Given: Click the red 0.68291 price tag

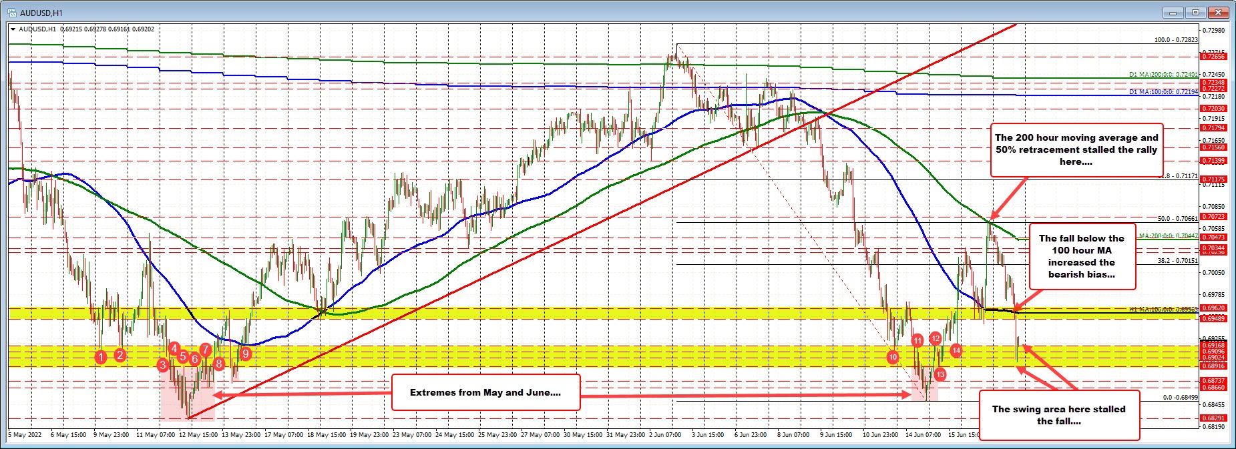Looking at the screenshot, I should 1213,418.
